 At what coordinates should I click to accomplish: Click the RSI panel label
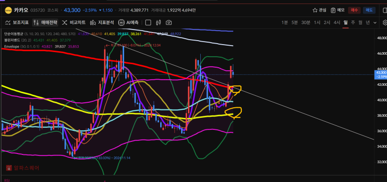pyautogui.click(x=7, y=180)
